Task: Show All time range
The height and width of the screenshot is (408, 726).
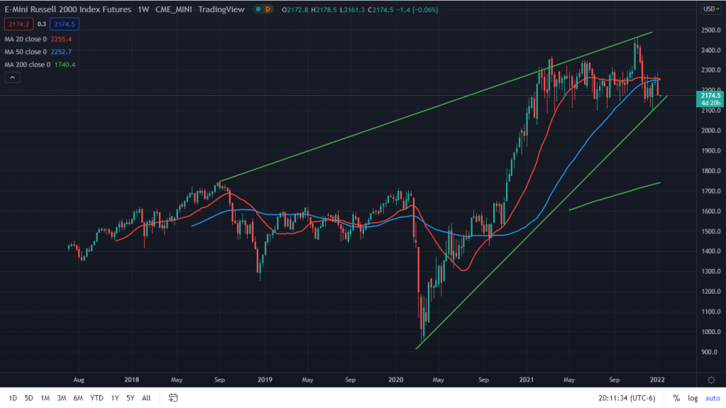Action: 146,398
